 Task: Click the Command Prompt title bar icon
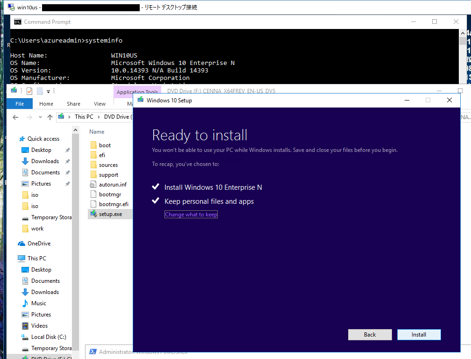[x=18, y=22]
